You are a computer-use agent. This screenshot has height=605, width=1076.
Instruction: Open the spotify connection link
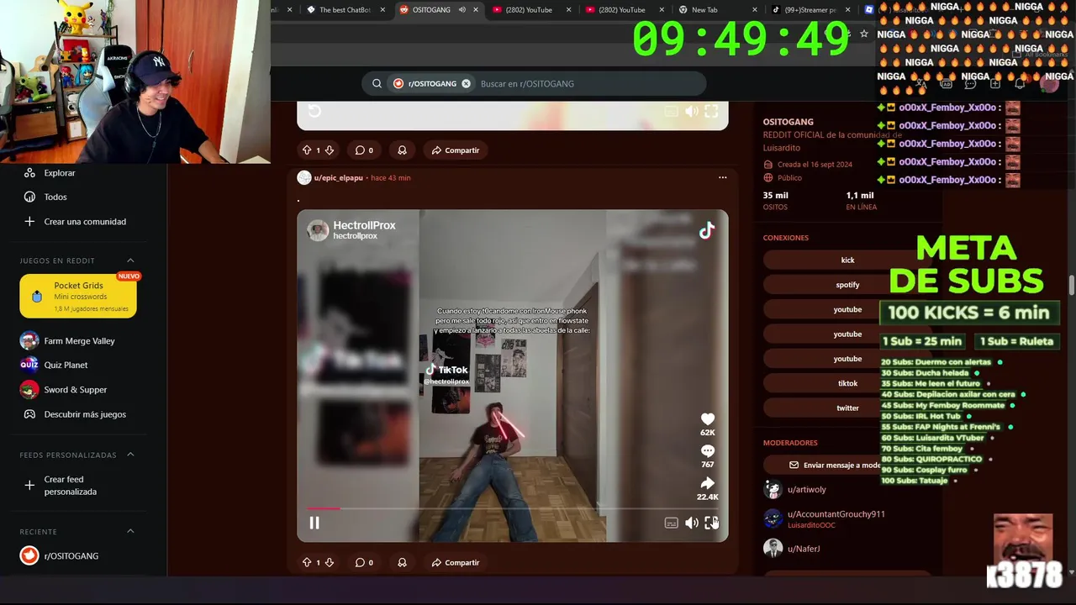[847, 285]
